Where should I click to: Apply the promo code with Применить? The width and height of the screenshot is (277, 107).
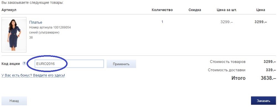pos(121,64)
